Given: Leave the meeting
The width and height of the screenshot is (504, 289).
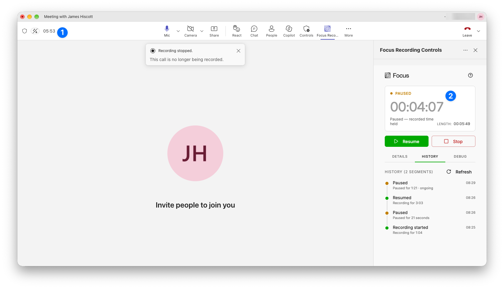Looking at the screenshot, I should click(x=467, y=31).
